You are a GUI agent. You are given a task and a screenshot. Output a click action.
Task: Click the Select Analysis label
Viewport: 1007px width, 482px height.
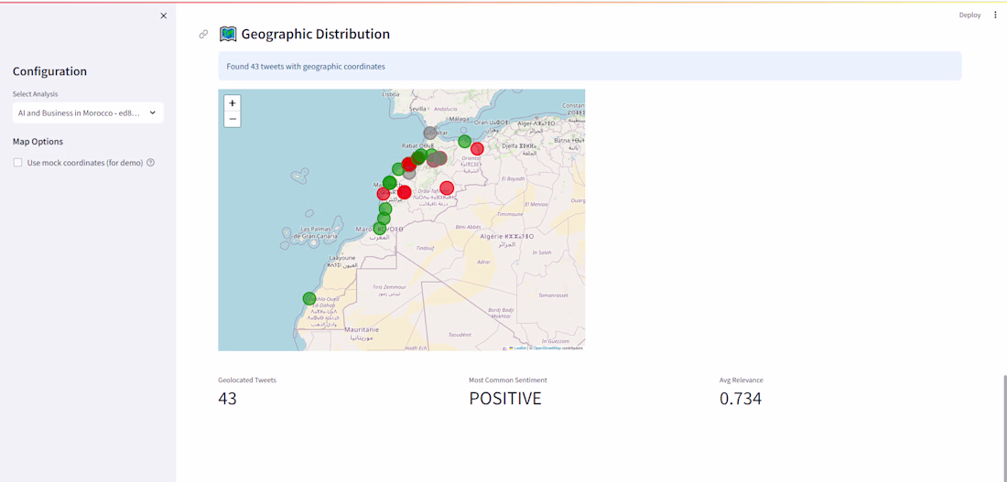tap(35, 93)
